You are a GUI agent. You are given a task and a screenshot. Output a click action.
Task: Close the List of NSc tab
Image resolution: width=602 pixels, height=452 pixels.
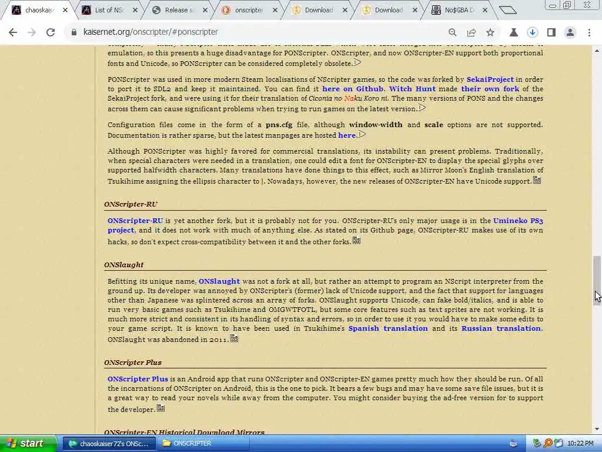point(135,10)
